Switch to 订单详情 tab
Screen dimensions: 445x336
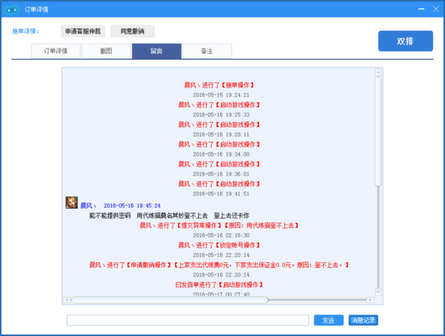click(x=55, y=51)
